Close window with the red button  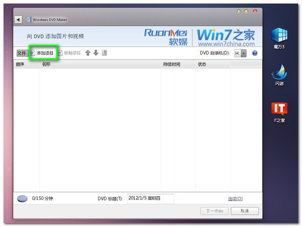point(255,11)
